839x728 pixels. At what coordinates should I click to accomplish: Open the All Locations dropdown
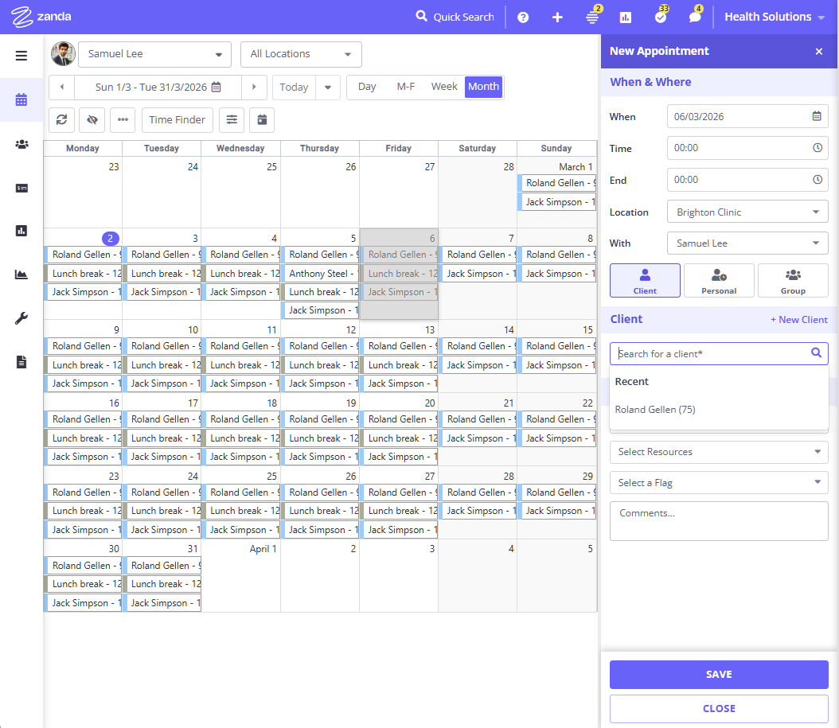pyautogui.click(x=301, y=54)
